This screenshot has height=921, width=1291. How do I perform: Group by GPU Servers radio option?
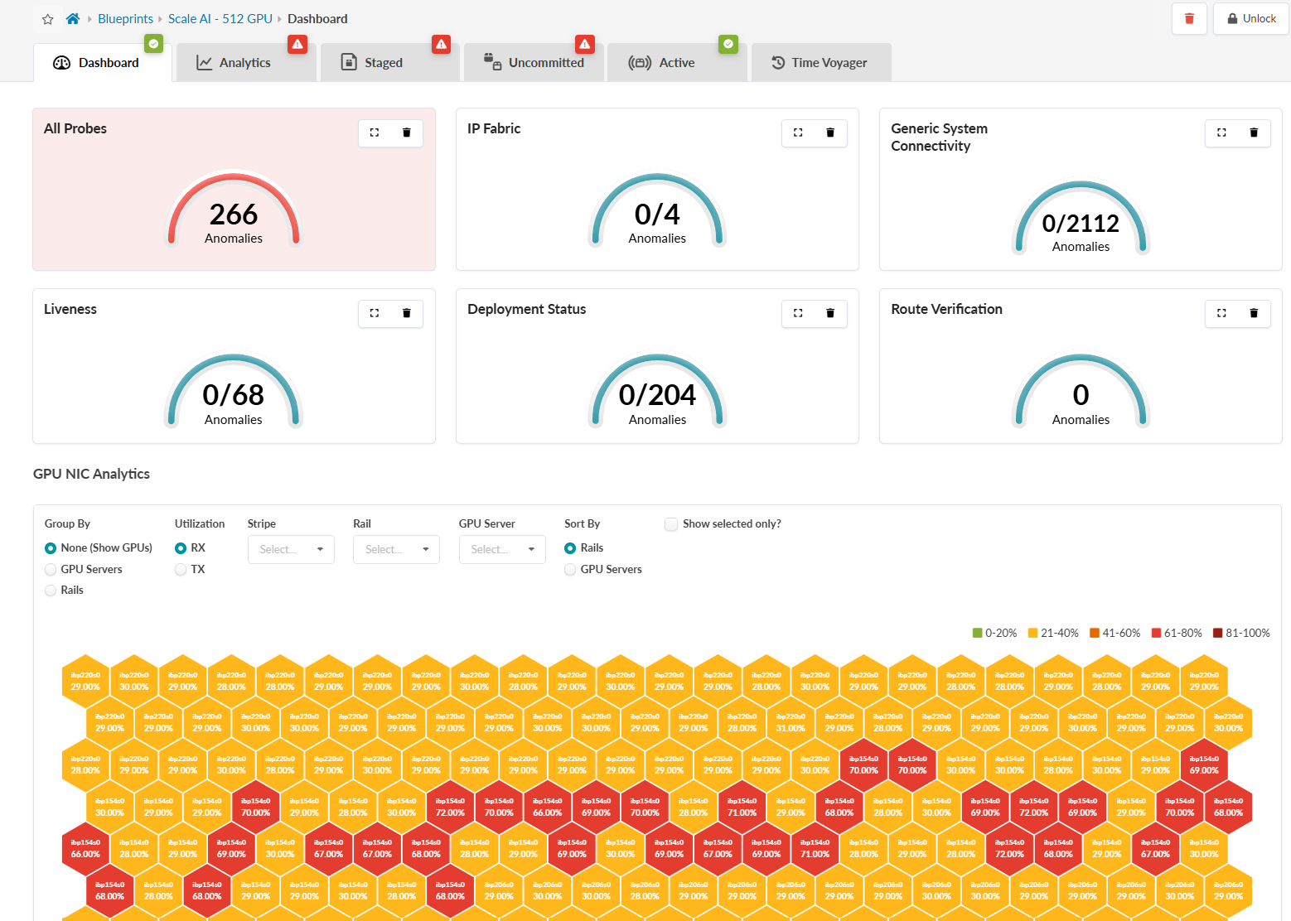[x=51, y=570]
